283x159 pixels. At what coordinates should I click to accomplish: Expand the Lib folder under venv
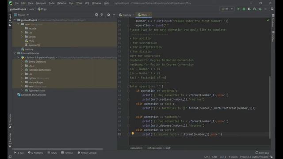(x=22, y=32)
